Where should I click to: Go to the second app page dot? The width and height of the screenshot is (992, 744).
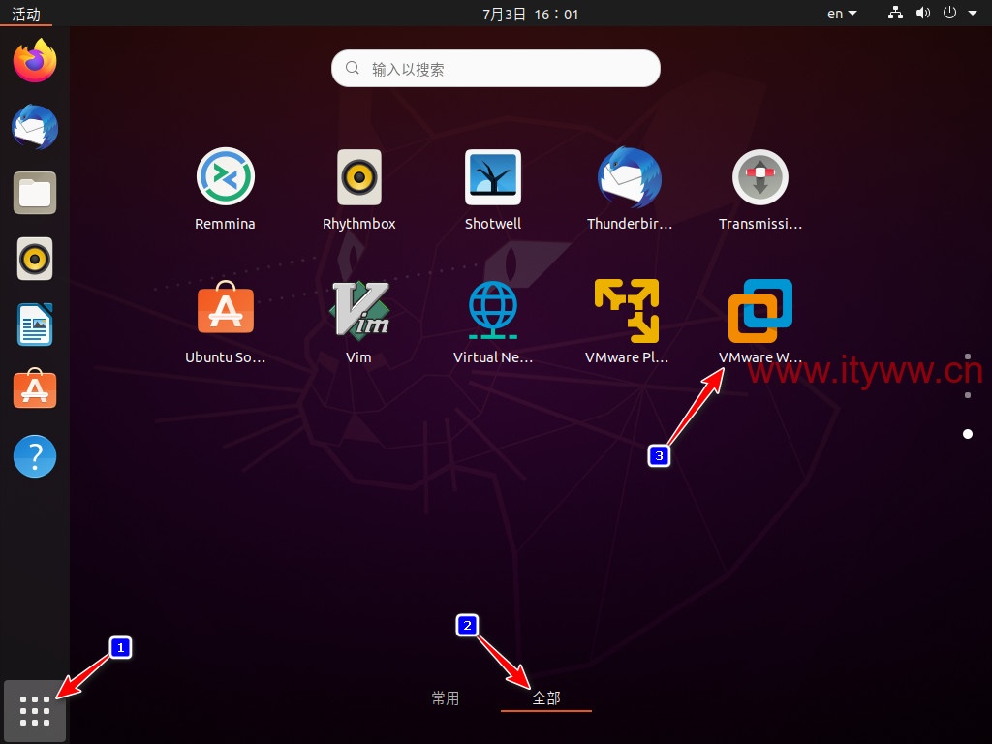click(x=968, y=395)
